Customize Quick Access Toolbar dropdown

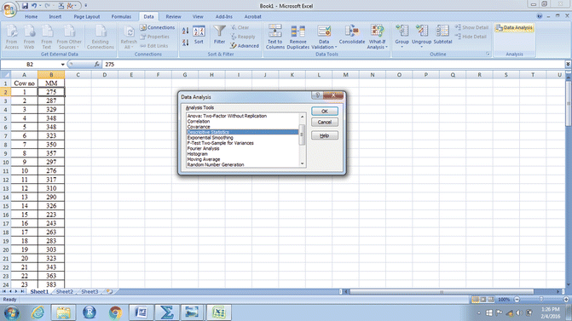pos(86,6)
